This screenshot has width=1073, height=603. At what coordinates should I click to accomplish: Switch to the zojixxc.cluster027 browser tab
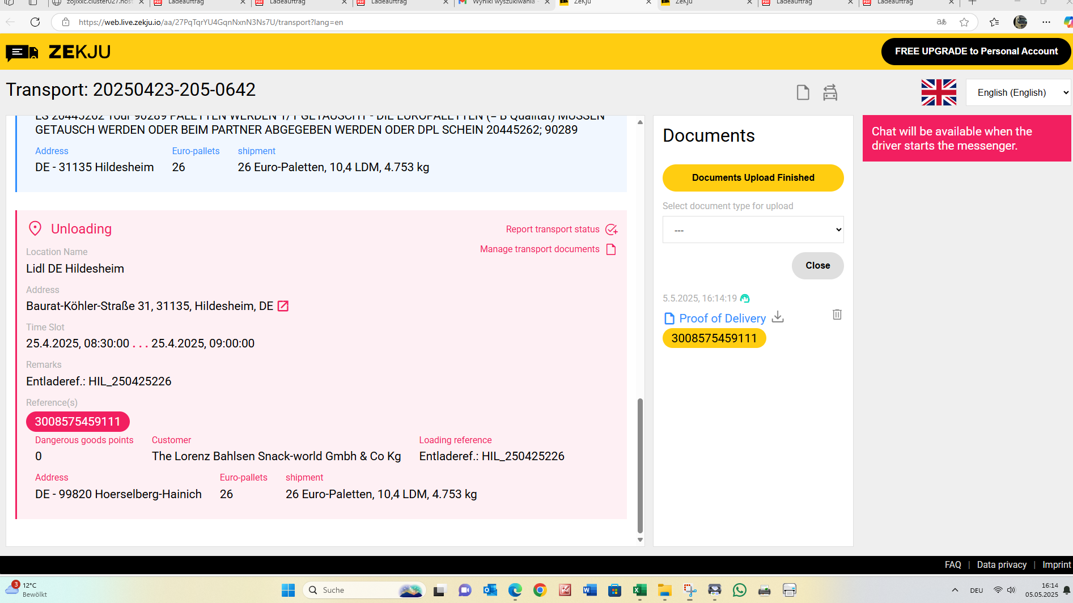click(x=99, y=3)
